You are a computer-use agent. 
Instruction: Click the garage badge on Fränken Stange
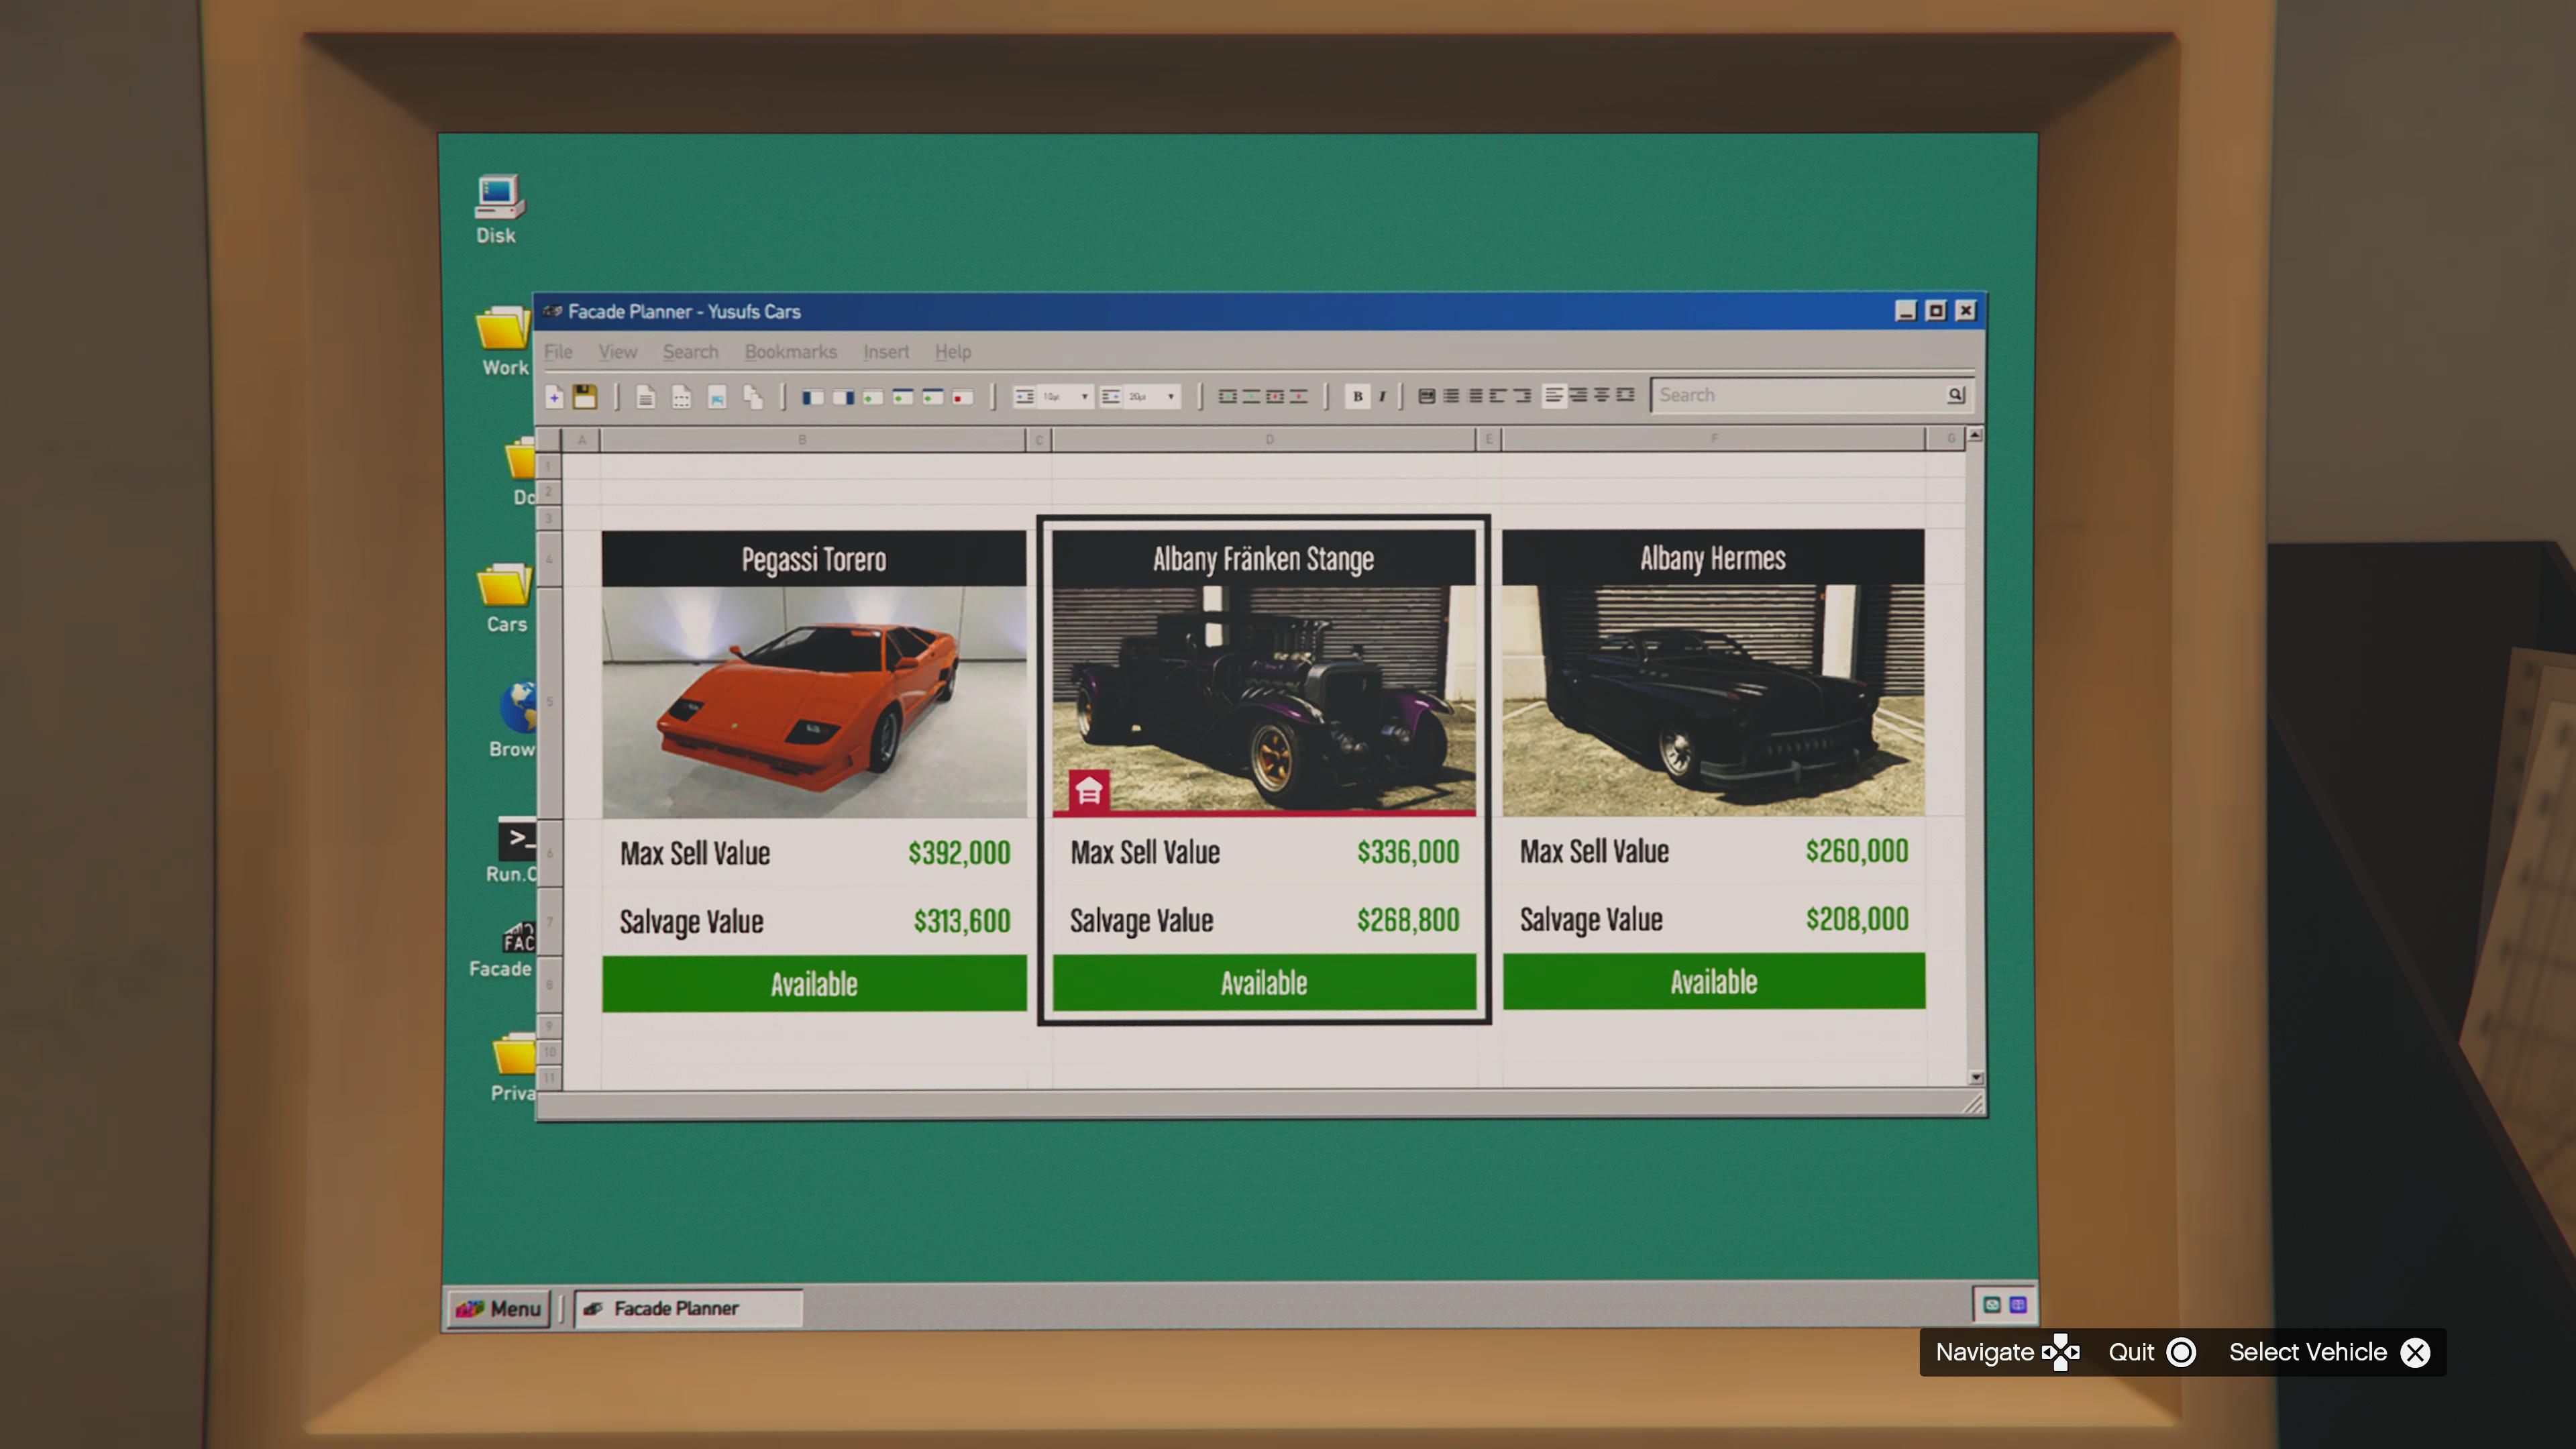click(1088, 791)
